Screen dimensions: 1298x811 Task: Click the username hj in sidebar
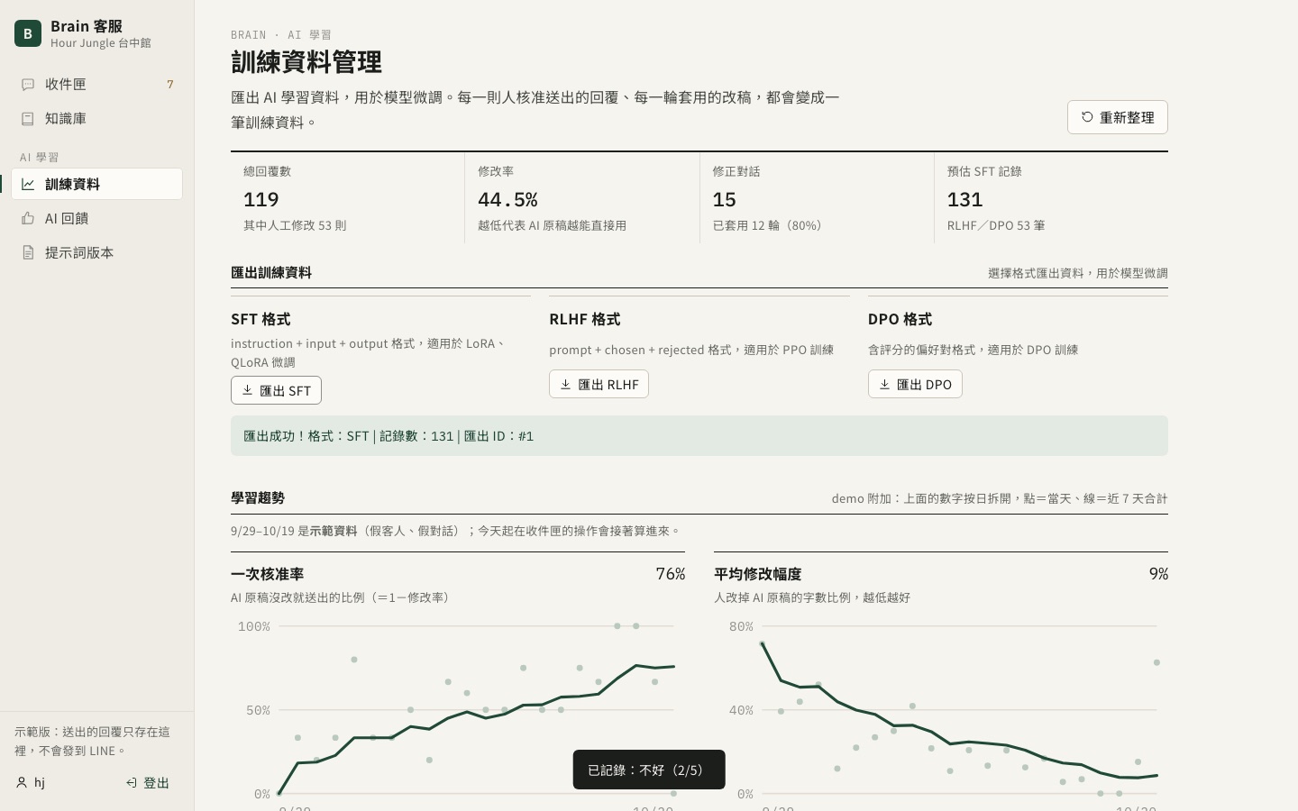coord(40,782)
